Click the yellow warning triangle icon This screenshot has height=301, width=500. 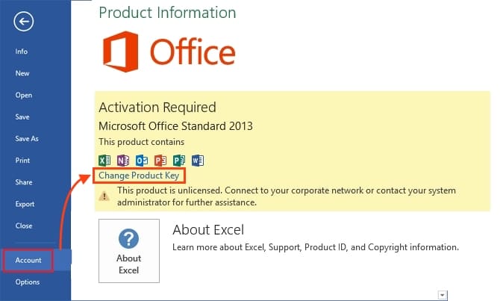coord(105,194)
